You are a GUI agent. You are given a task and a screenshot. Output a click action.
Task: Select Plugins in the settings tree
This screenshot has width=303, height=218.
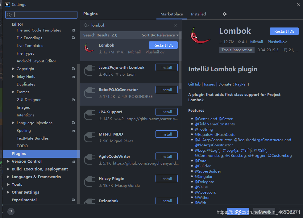[x=41, y=154]
